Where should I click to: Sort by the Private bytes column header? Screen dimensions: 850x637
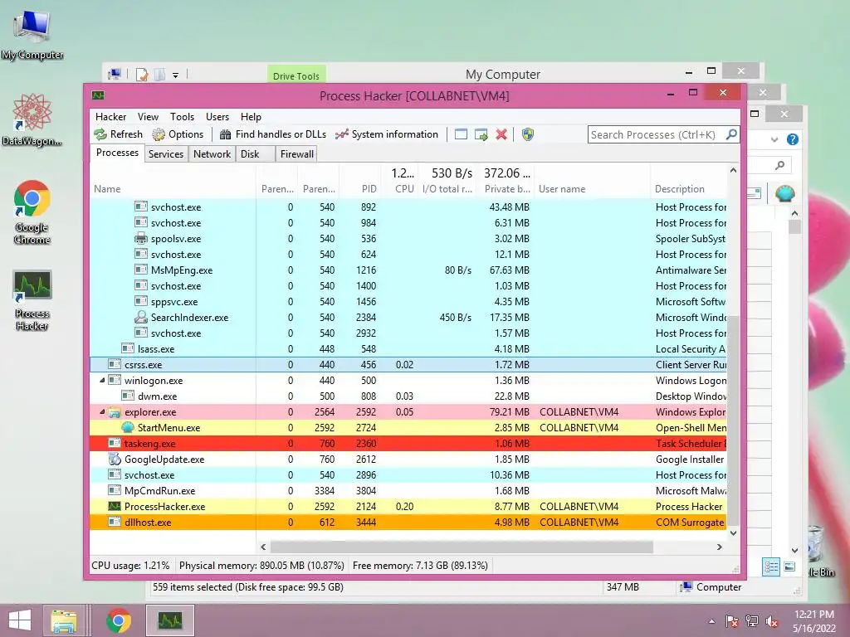[x=506, y=189]
